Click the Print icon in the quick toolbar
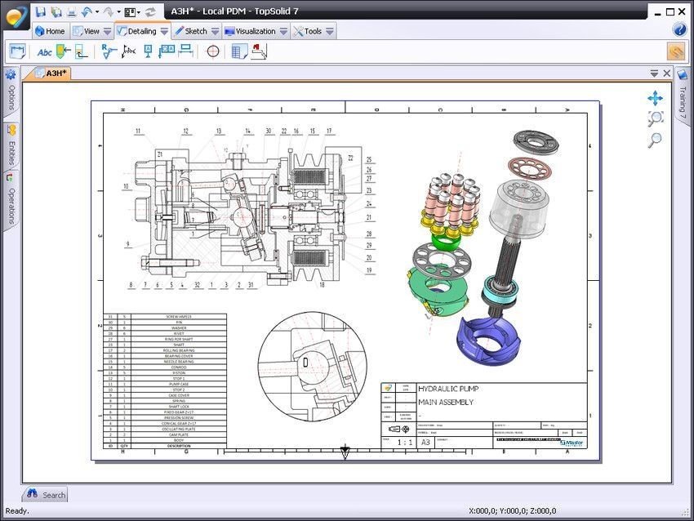 [x=71, y=12]
